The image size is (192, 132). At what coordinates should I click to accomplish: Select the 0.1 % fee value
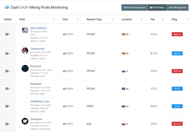[154, 53]
